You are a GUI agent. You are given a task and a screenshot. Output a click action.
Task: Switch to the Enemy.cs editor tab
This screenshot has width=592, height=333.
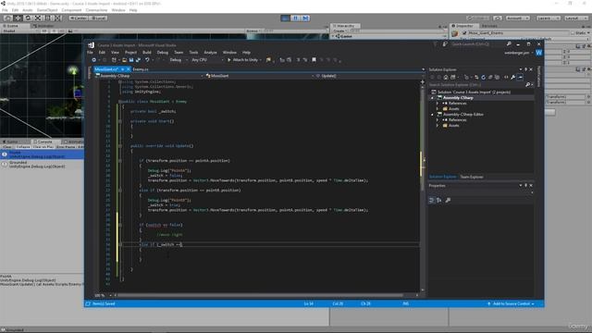141,69
